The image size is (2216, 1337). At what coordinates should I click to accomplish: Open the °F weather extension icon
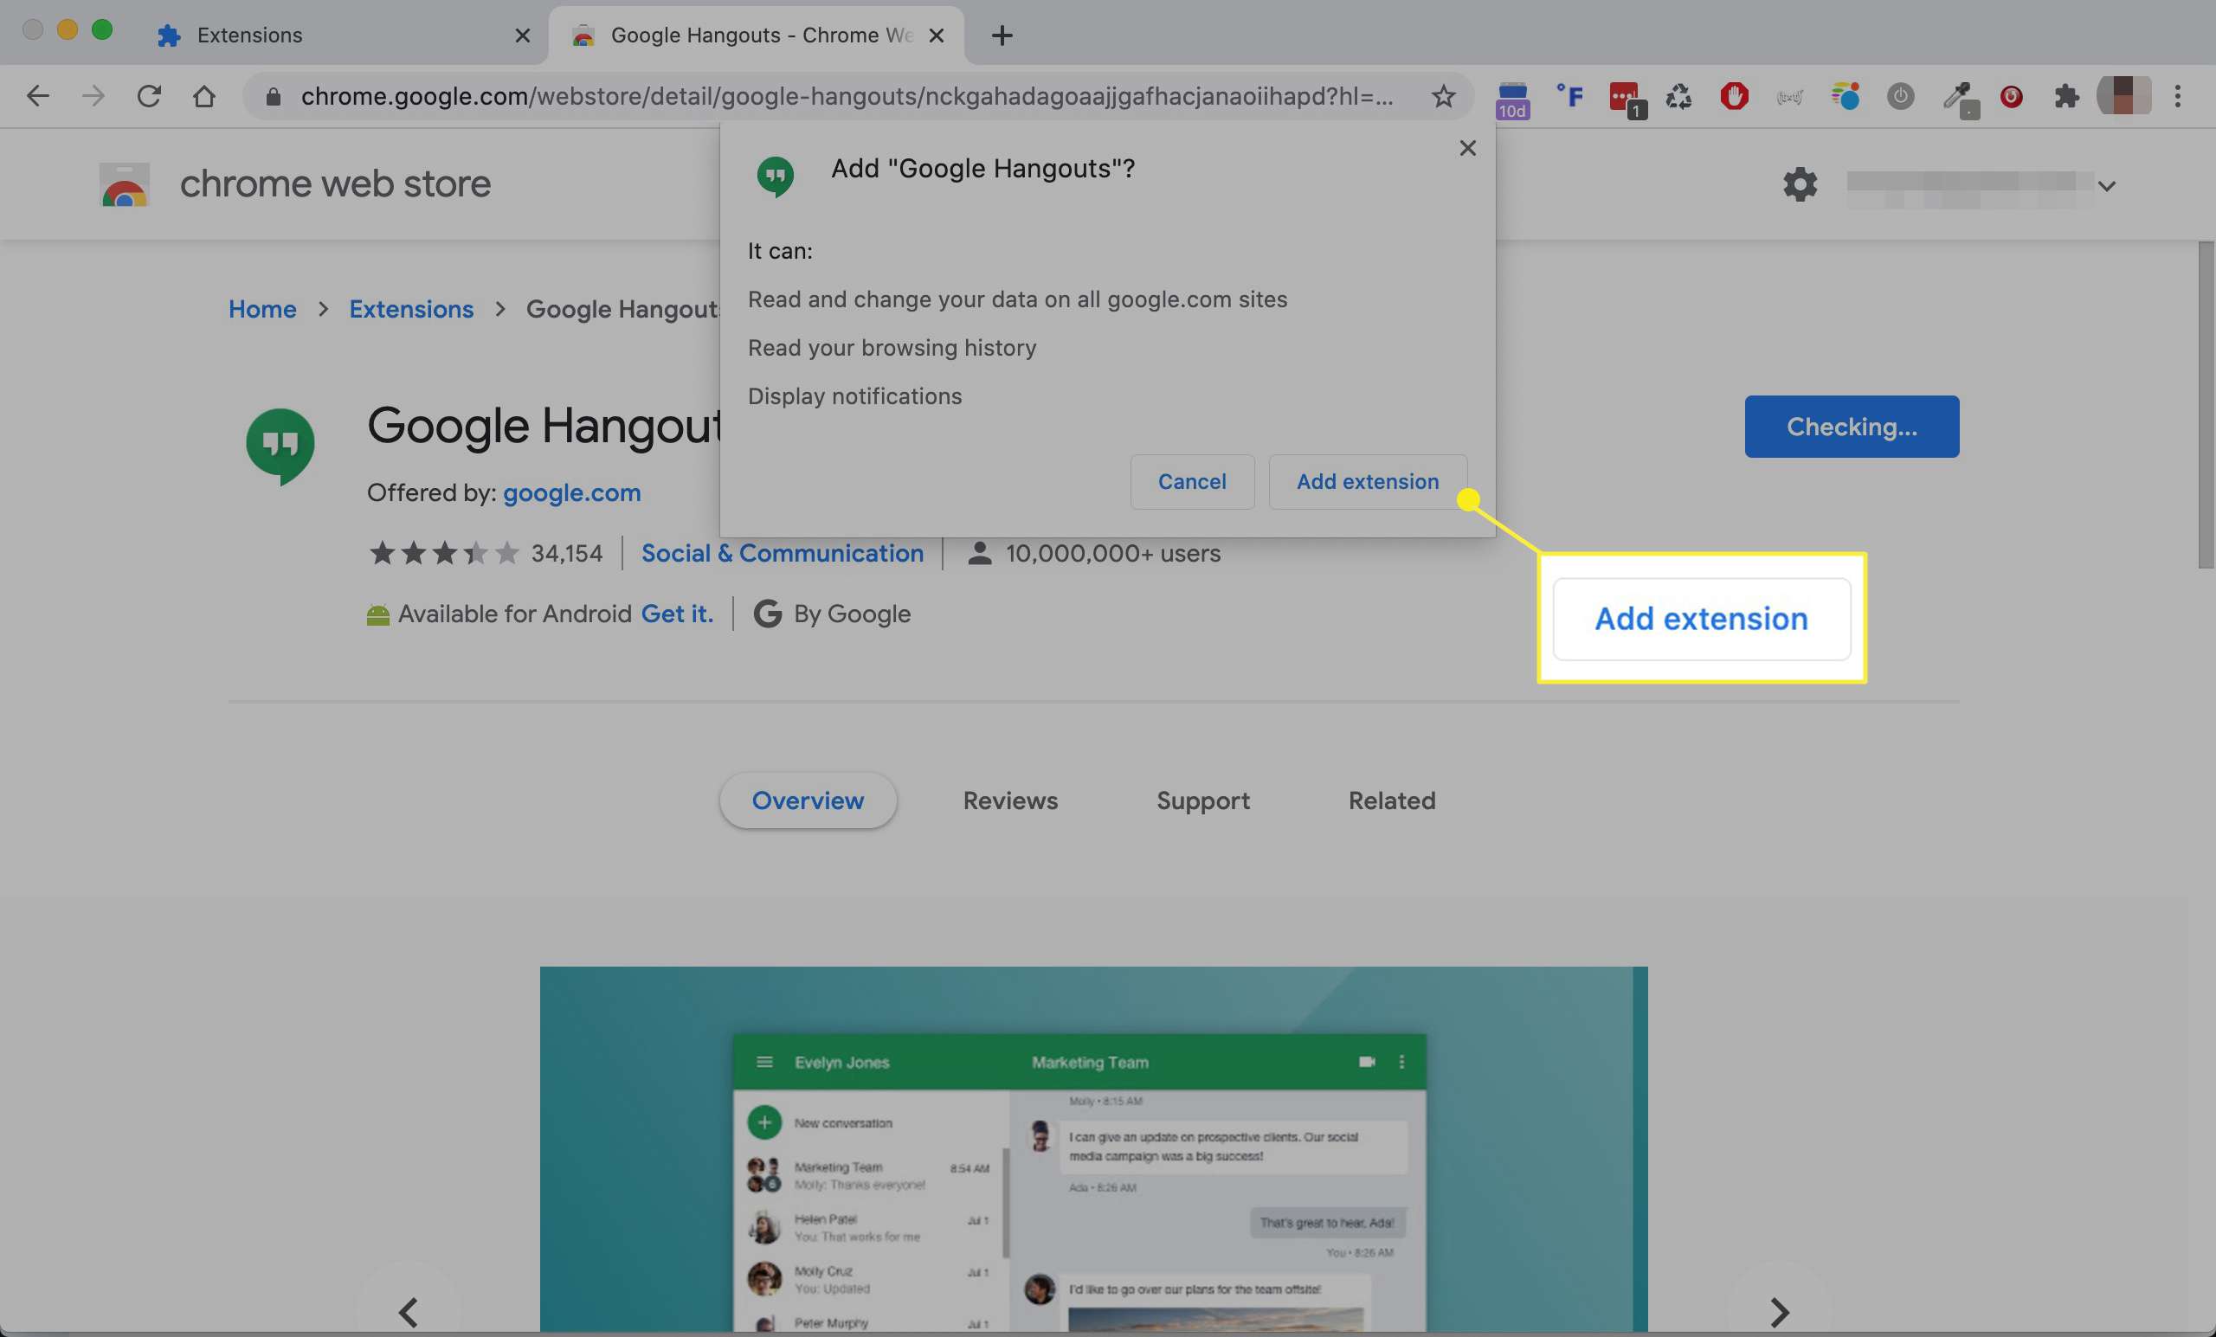pos(1569,96)
